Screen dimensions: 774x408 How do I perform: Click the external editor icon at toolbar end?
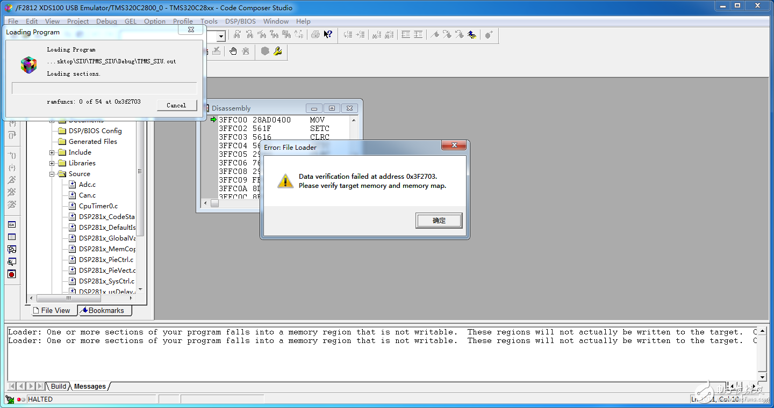(489, 34)
